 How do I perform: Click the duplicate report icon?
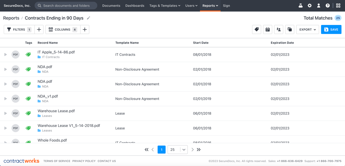290,29
